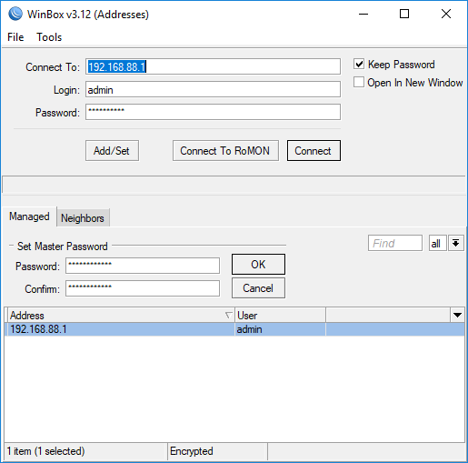The width and height of the screenshot is (468, 463).
Task: Click the Connect button
Action: click(x=314, y=151)
